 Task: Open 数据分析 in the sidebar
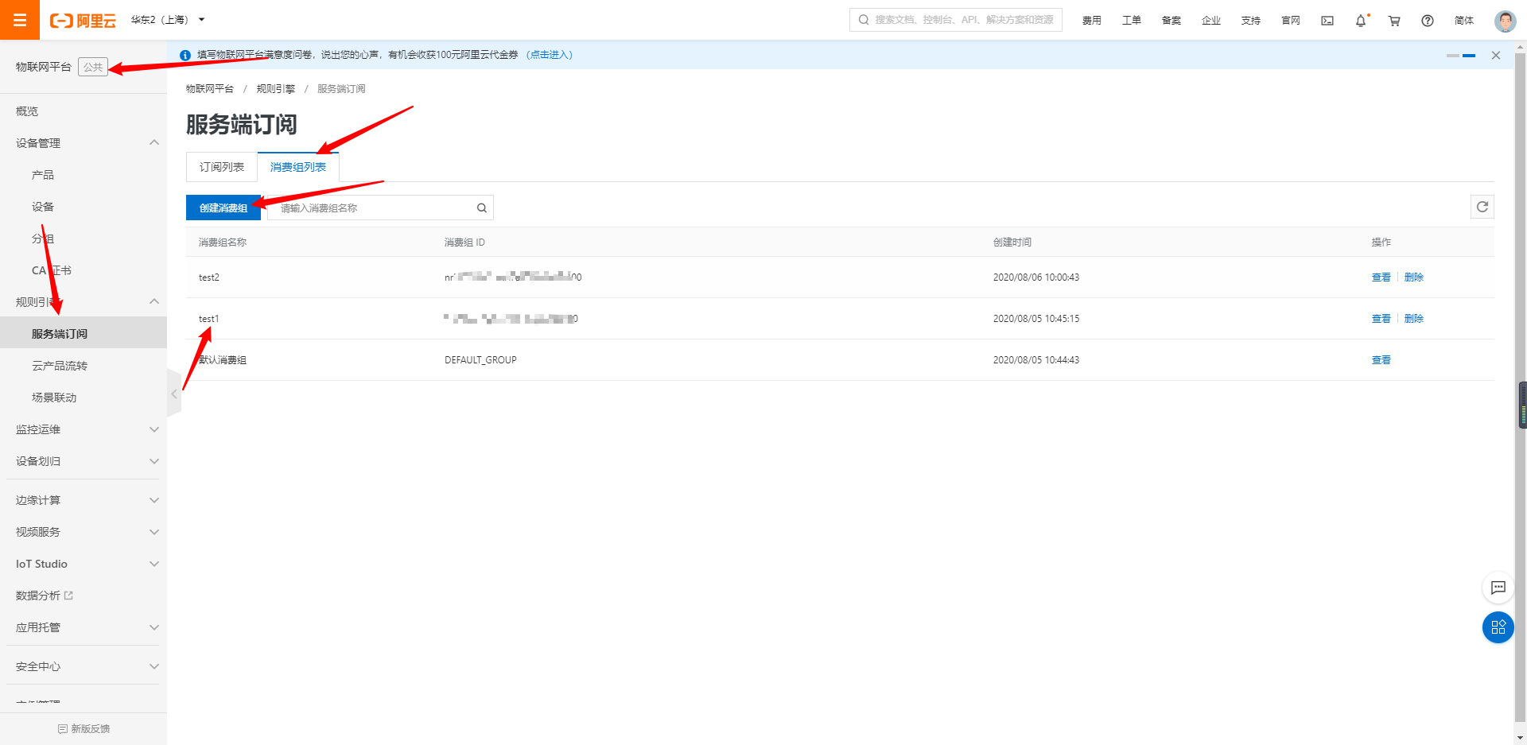point(38,596)
